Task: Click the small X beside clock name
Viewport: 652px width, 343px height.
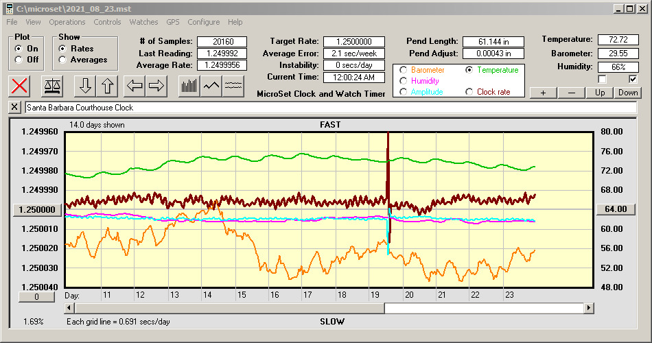Action: [x=14, y=107]
